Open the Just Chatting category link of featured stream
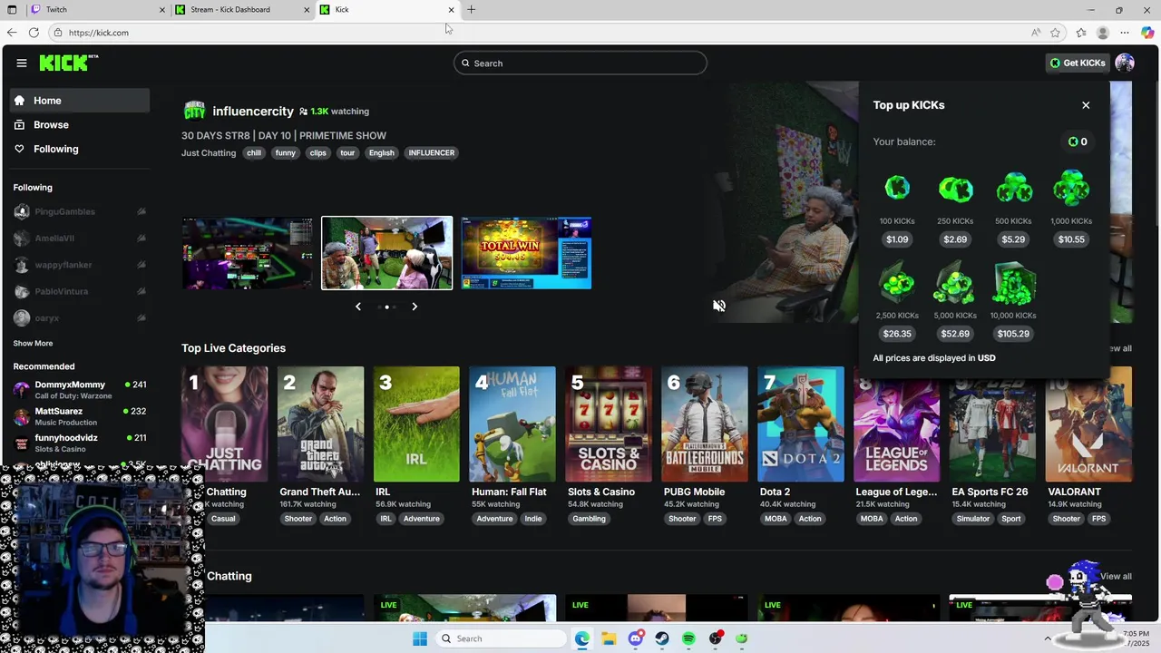 tap(209, 152)
